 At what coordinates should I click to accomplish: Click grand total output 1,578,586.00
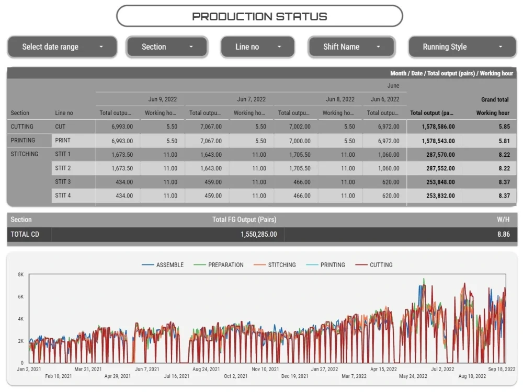438,126
